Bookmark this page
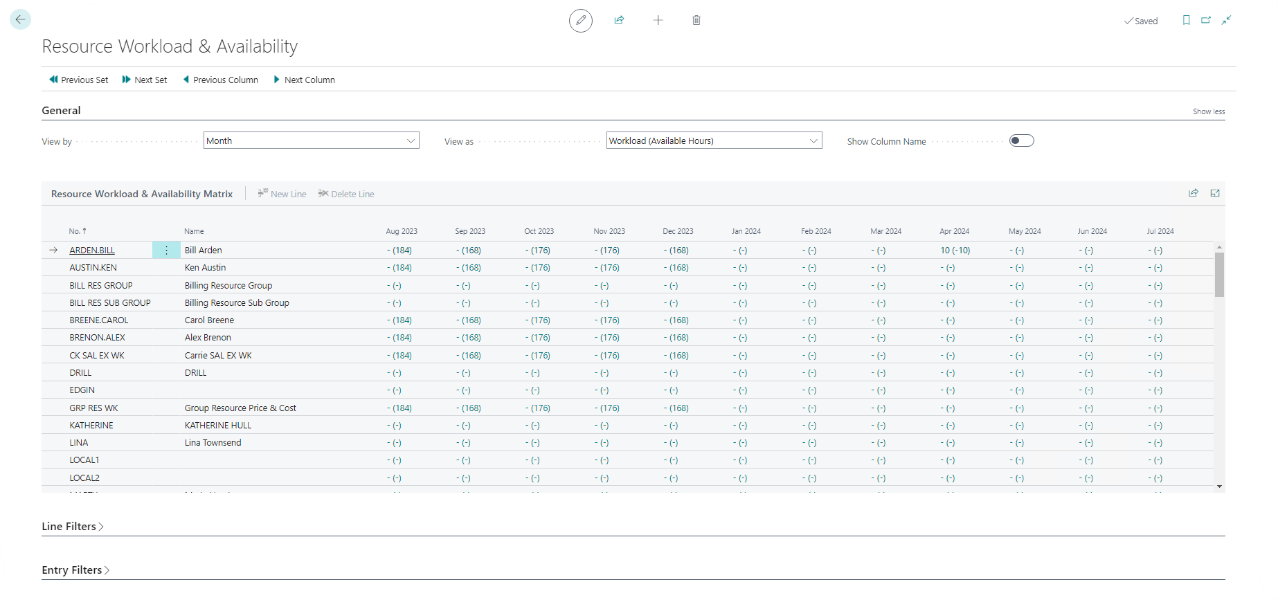The width and height of the screenshot is (1278, 600). click(1187, 20)
